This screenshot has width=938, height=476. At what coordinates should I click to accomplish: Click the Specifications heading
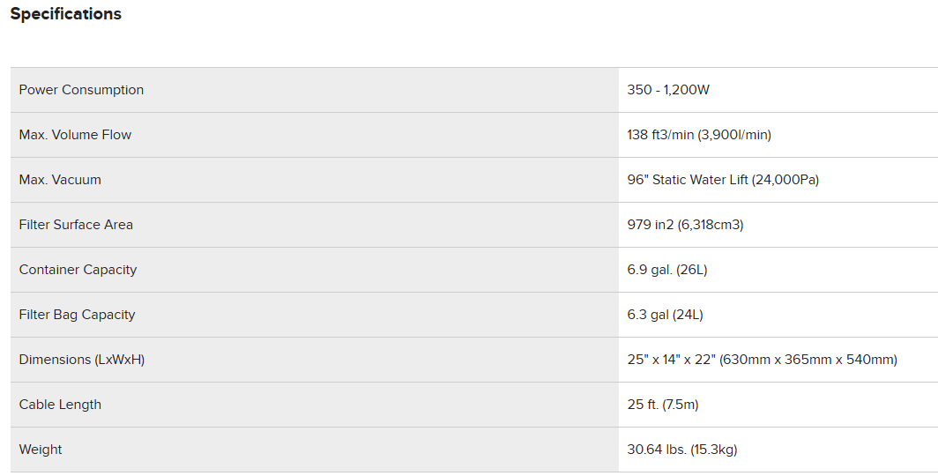66,14
